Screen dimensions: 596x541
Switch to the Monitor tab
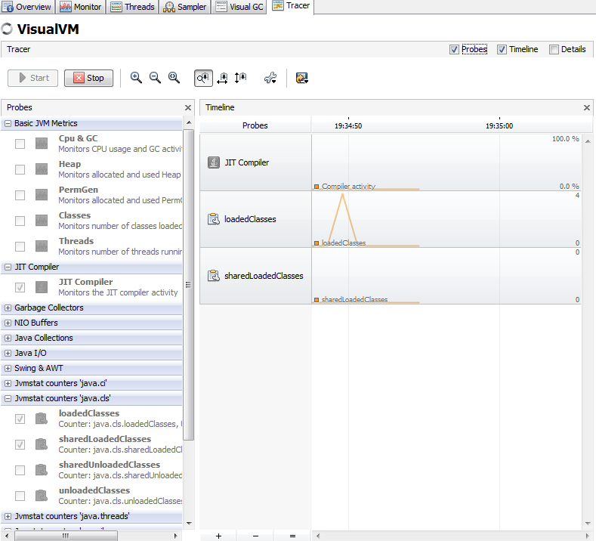tap(81, 7)
